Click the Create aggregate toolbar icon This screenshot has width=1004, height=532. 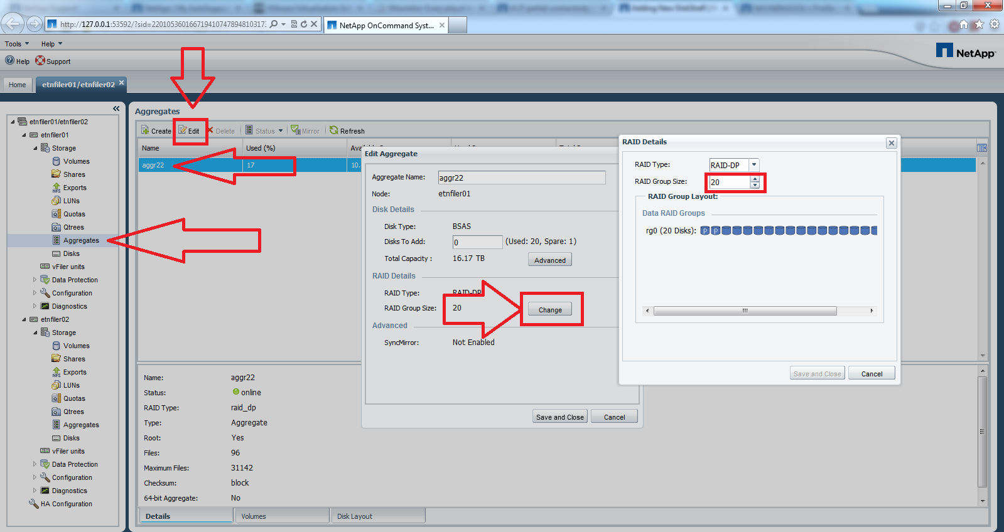point(145,130)
